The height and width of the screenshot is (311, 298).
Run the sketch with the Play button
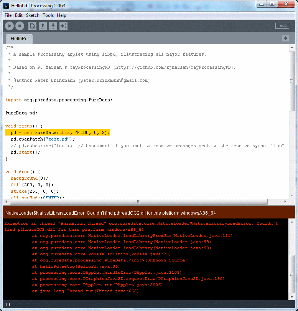click(9, 26)
